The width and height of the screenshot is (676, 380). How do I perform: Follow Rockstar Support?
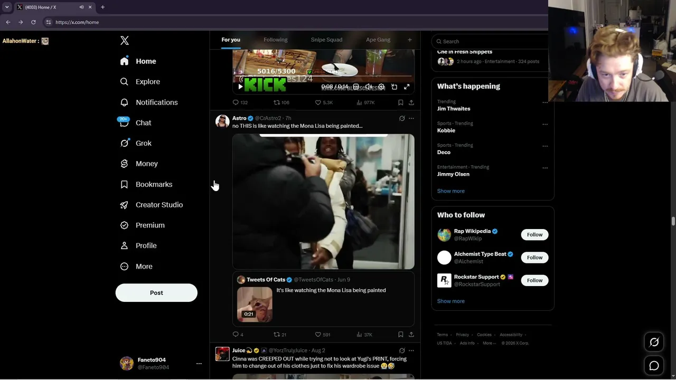(534, 280)
